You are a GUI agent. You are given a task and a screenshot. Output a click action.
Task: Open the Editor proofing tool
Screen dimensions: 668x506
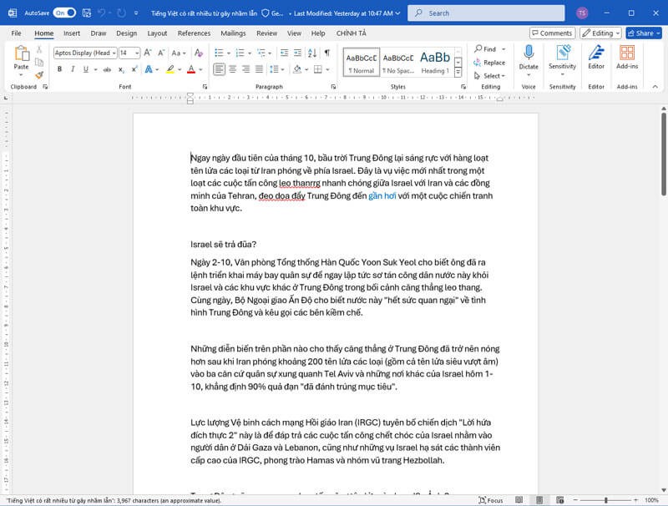pos(596,58)
